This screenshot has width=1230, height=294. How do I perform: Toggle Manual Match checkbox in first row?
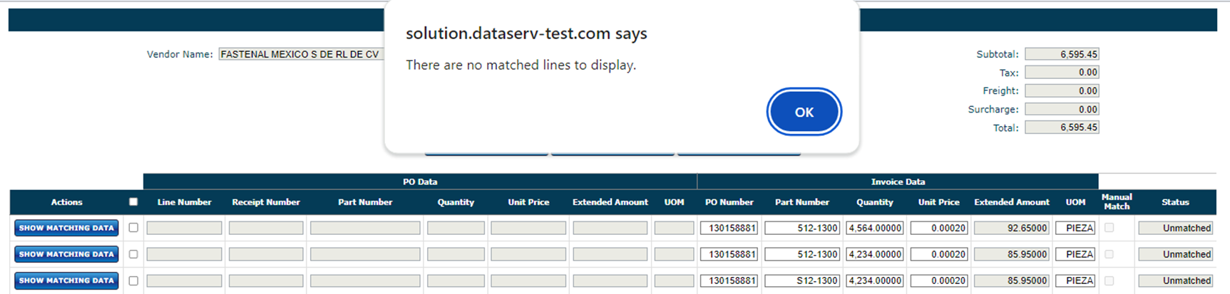(1109, 228)
